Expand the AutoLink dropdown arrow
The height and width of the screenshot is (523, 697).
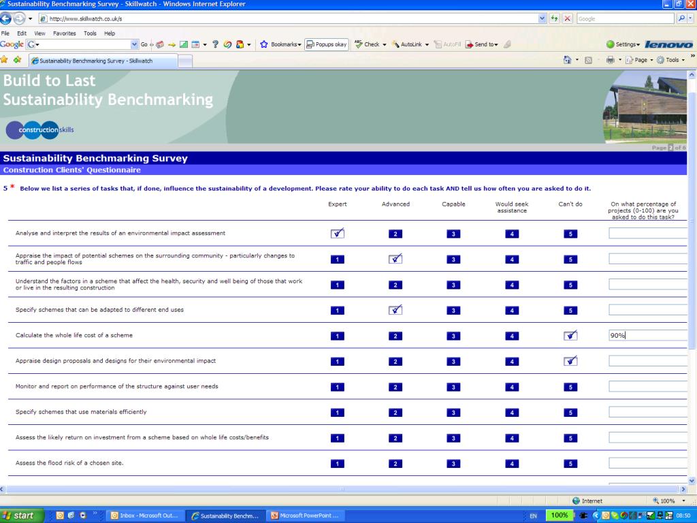427,44
